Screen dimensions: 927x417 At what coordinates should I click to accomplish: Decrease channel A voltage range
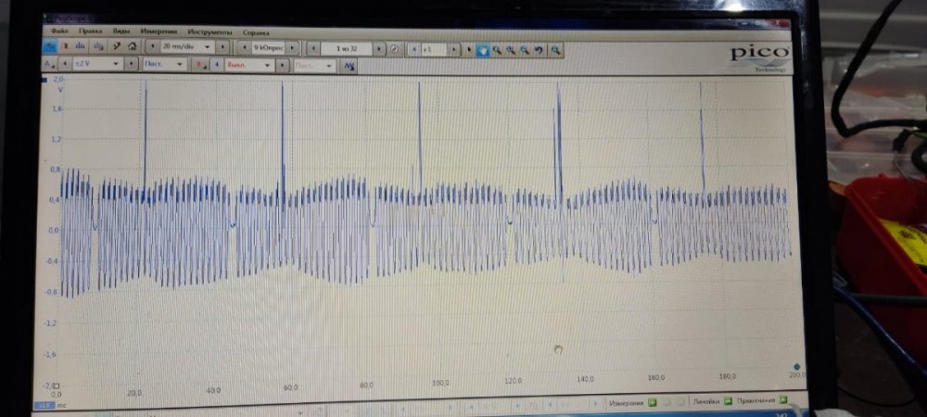point(65,64)
